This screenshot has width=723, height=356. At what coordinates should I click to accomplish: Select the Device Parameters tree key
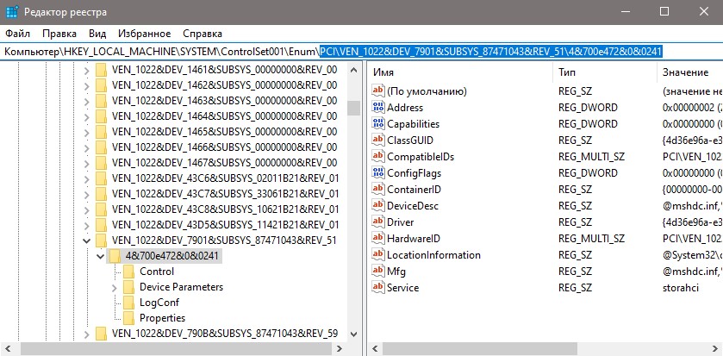(181, 287)
